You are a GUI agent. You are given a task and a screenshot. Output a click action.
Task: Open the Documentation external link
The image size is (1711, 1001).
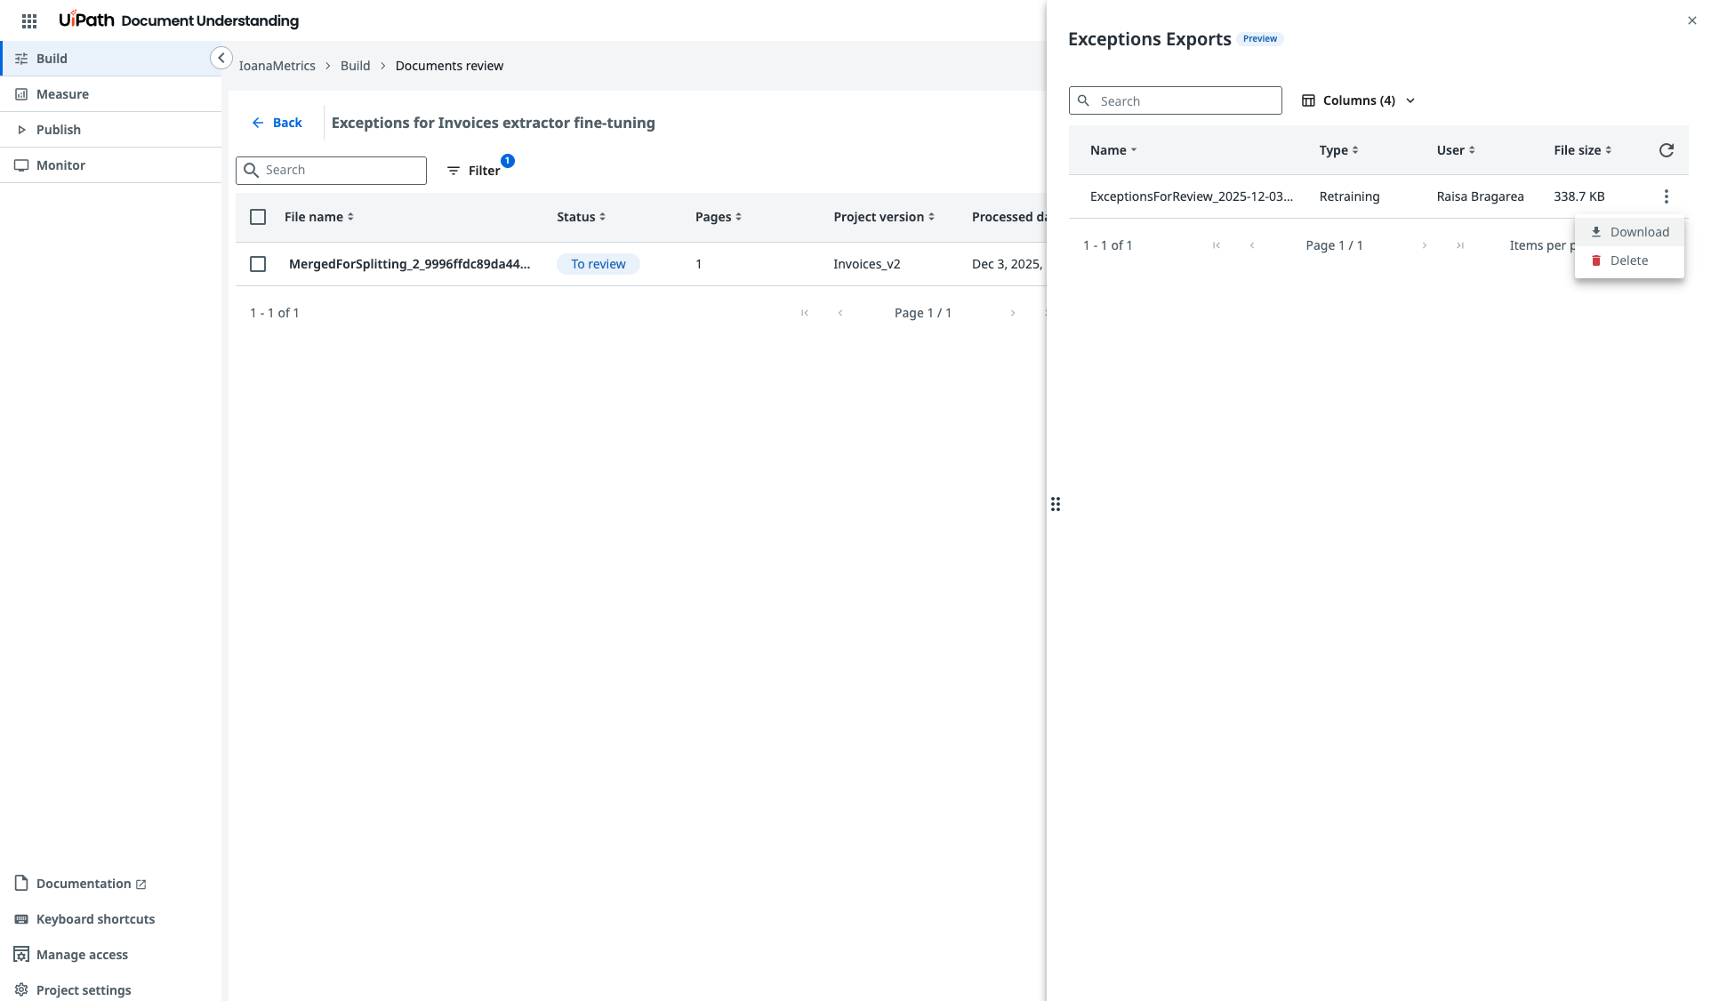tap(82, 884)
